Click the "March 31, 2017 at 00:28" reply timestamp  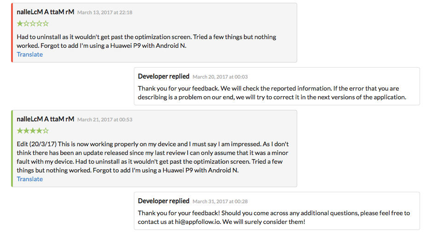pos(220,201)
